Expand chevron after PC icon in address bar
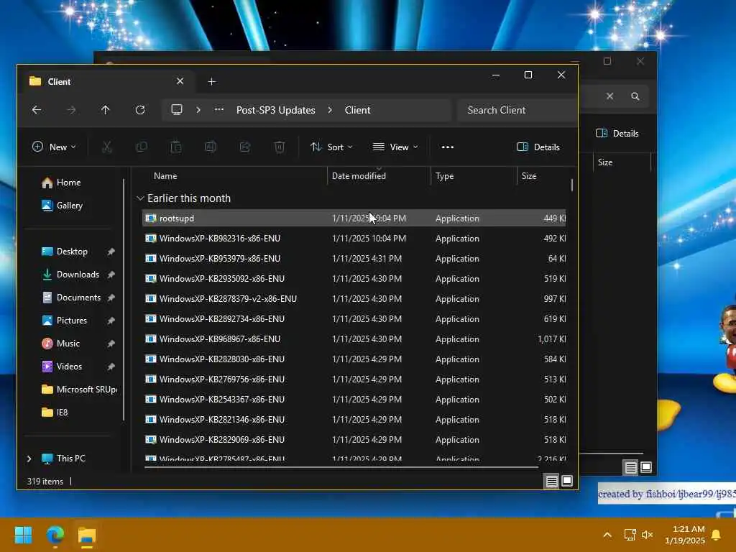The width and height of the screenshot is (736, 552). pyautogui.click(x=198, y=110)
